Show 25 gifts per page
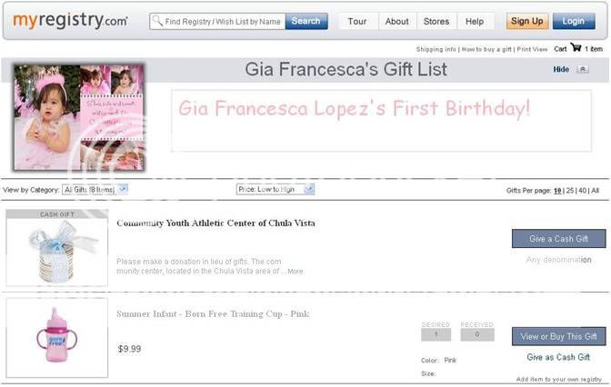Viewport: 611px width, 387px height. point(570,191)
